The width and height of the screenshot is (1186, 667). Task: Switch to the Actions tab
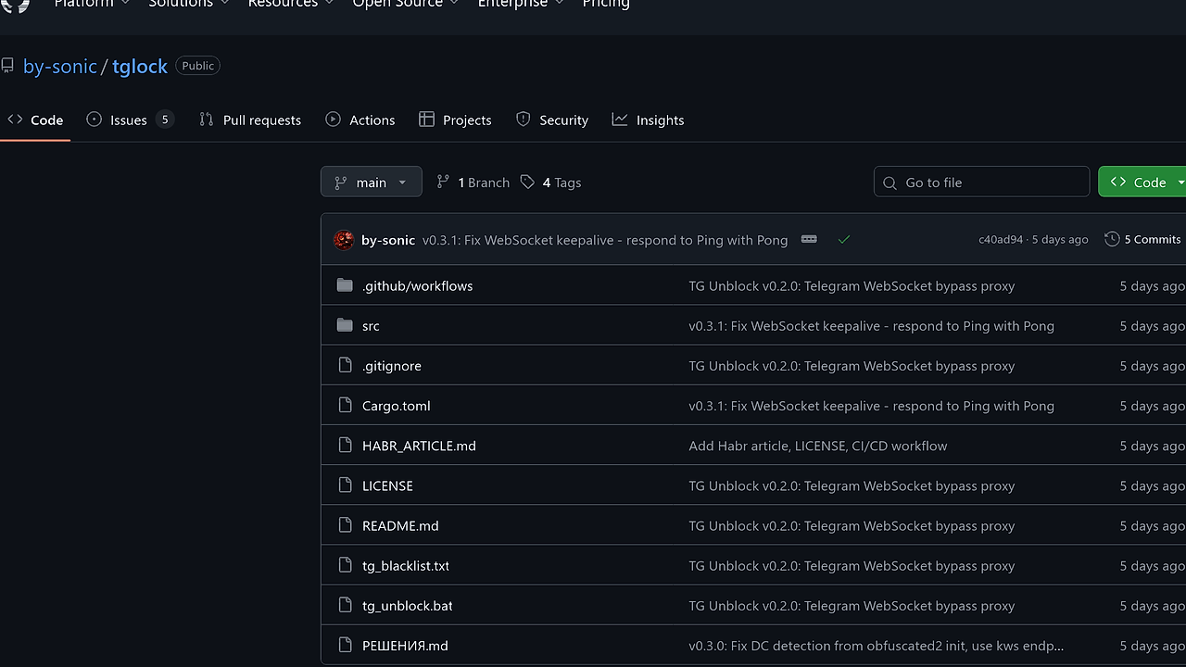coord(360,120)
